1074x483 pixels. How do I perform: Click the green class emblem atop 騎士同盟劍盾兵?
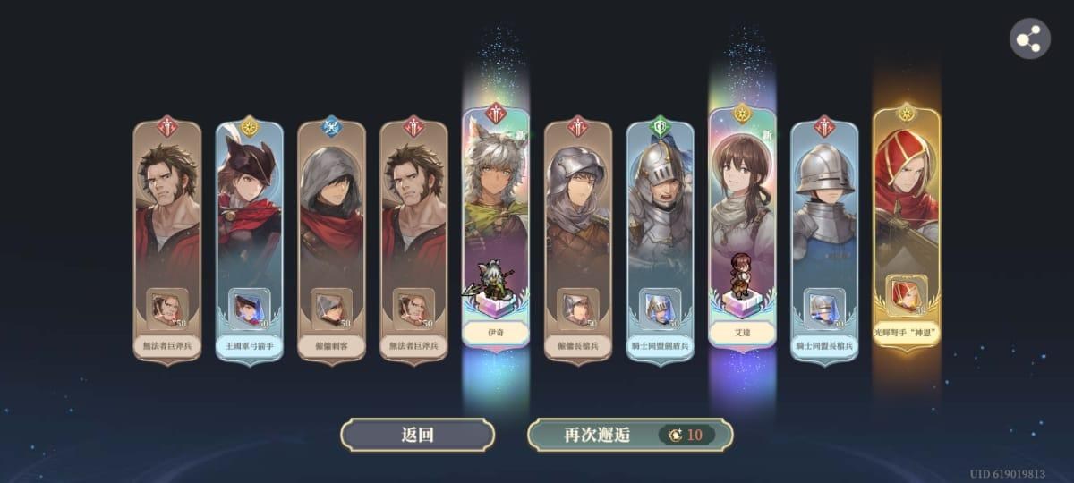pyautogui.click(x=661, y=125)
